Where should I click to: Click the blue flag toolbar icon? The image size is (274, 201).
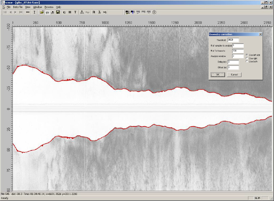click(133, 12)
